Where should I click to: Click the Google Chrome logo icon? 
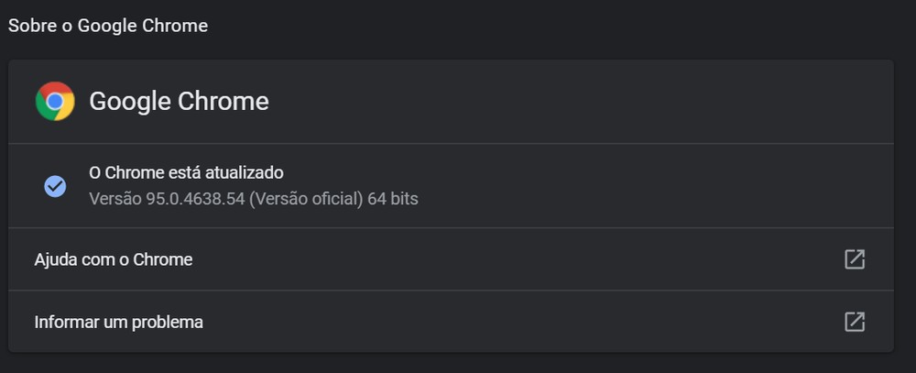(55, 102)
